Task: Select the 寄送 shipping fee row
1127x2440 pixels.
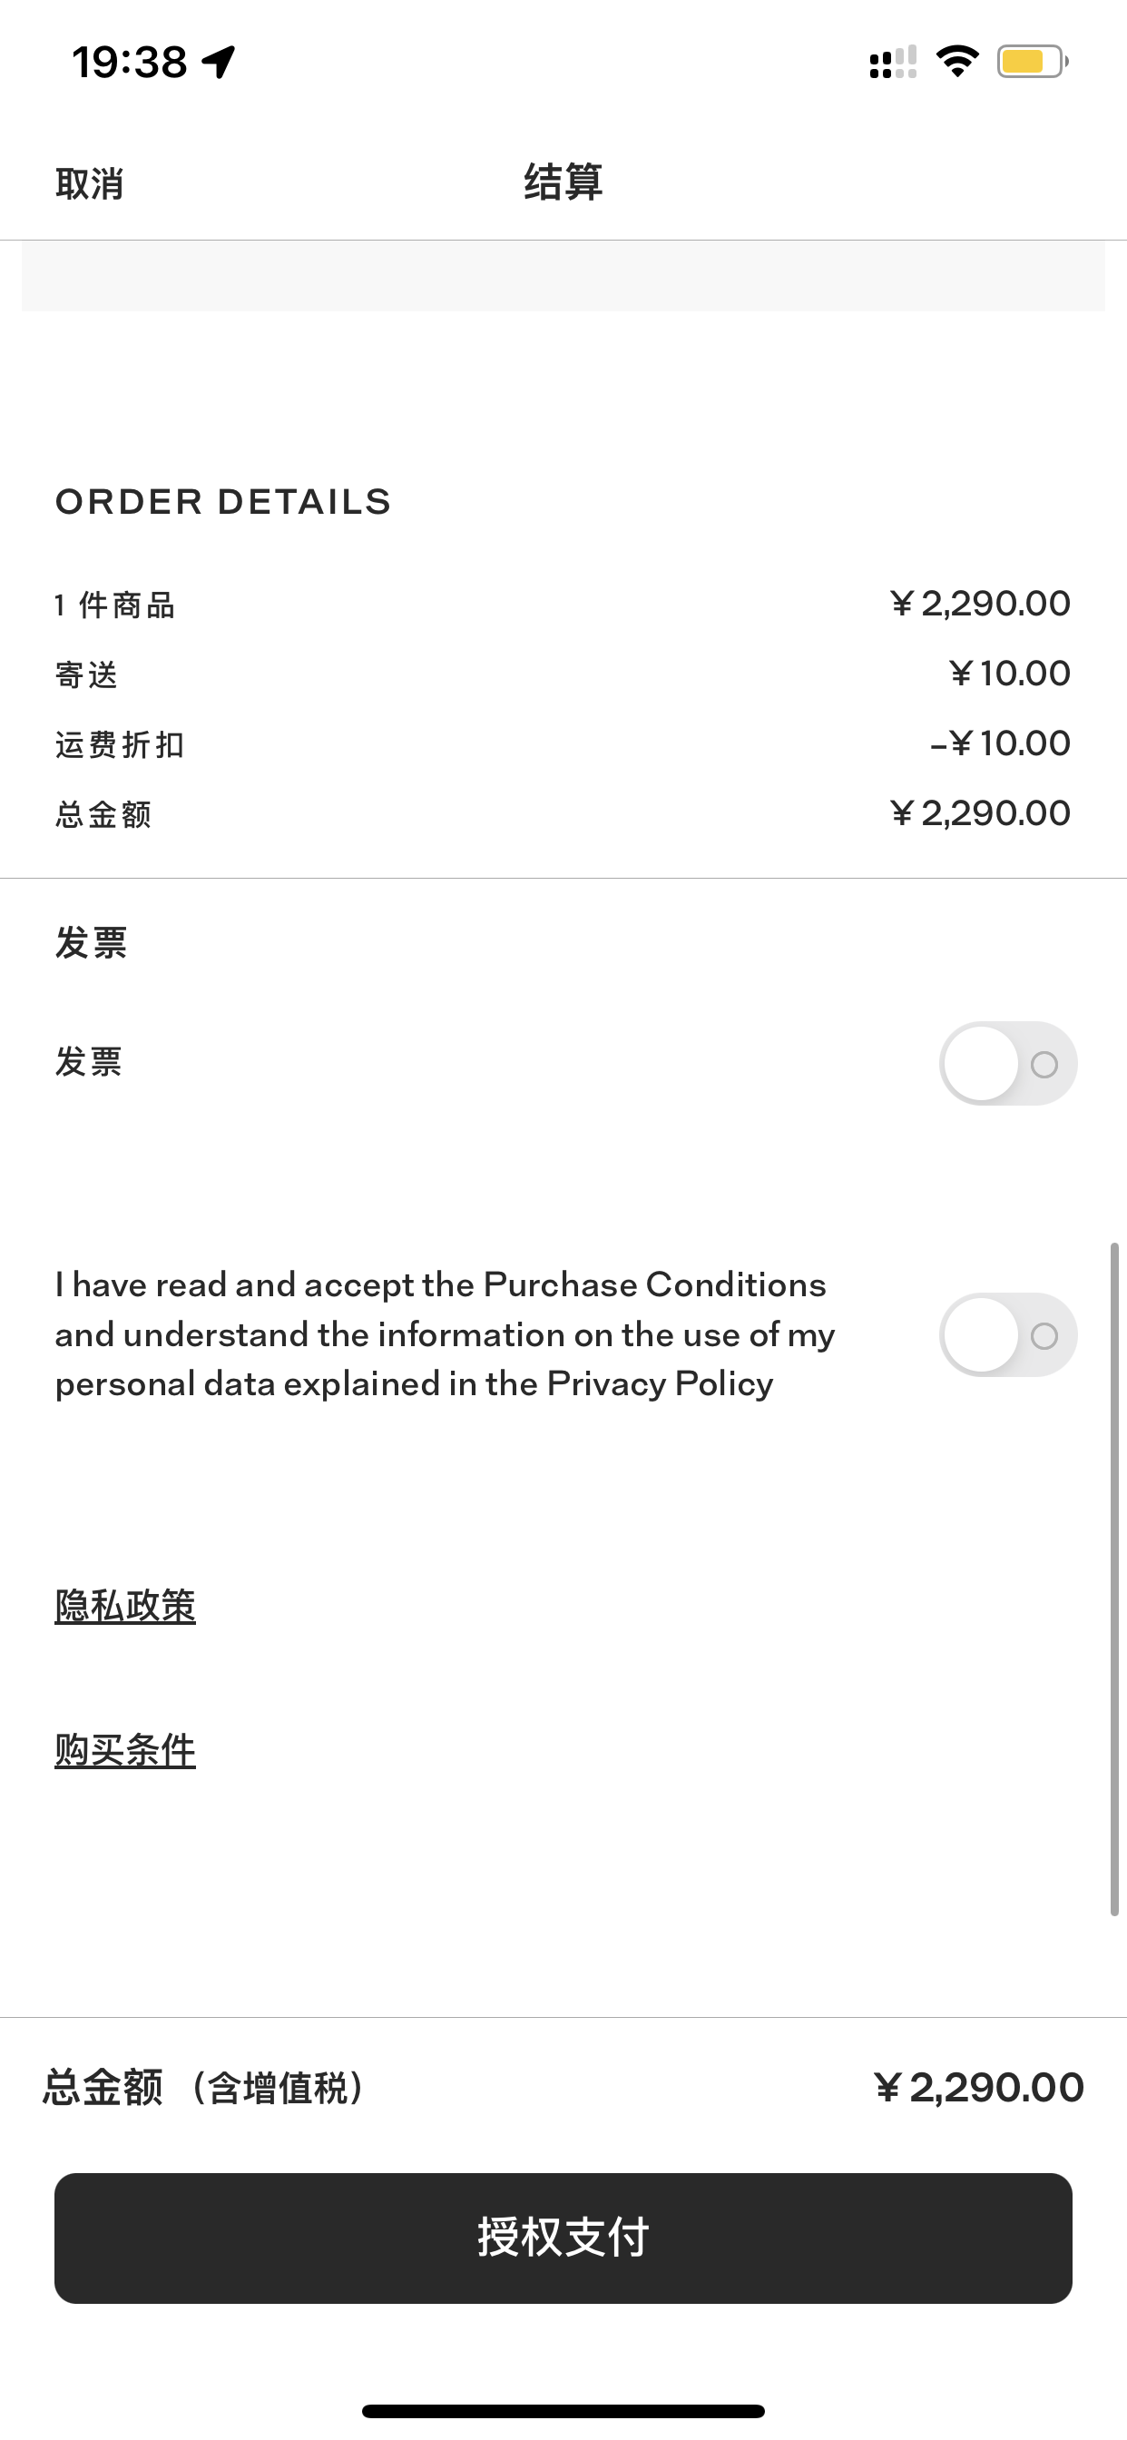Action: click(x=563, y=674)
